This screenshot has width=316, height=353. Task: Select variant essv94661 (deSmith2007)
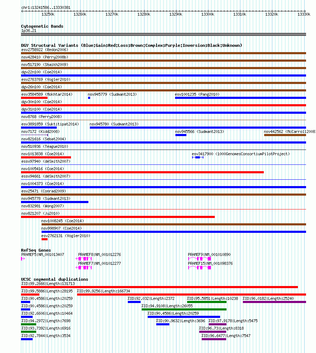[164, 179]
